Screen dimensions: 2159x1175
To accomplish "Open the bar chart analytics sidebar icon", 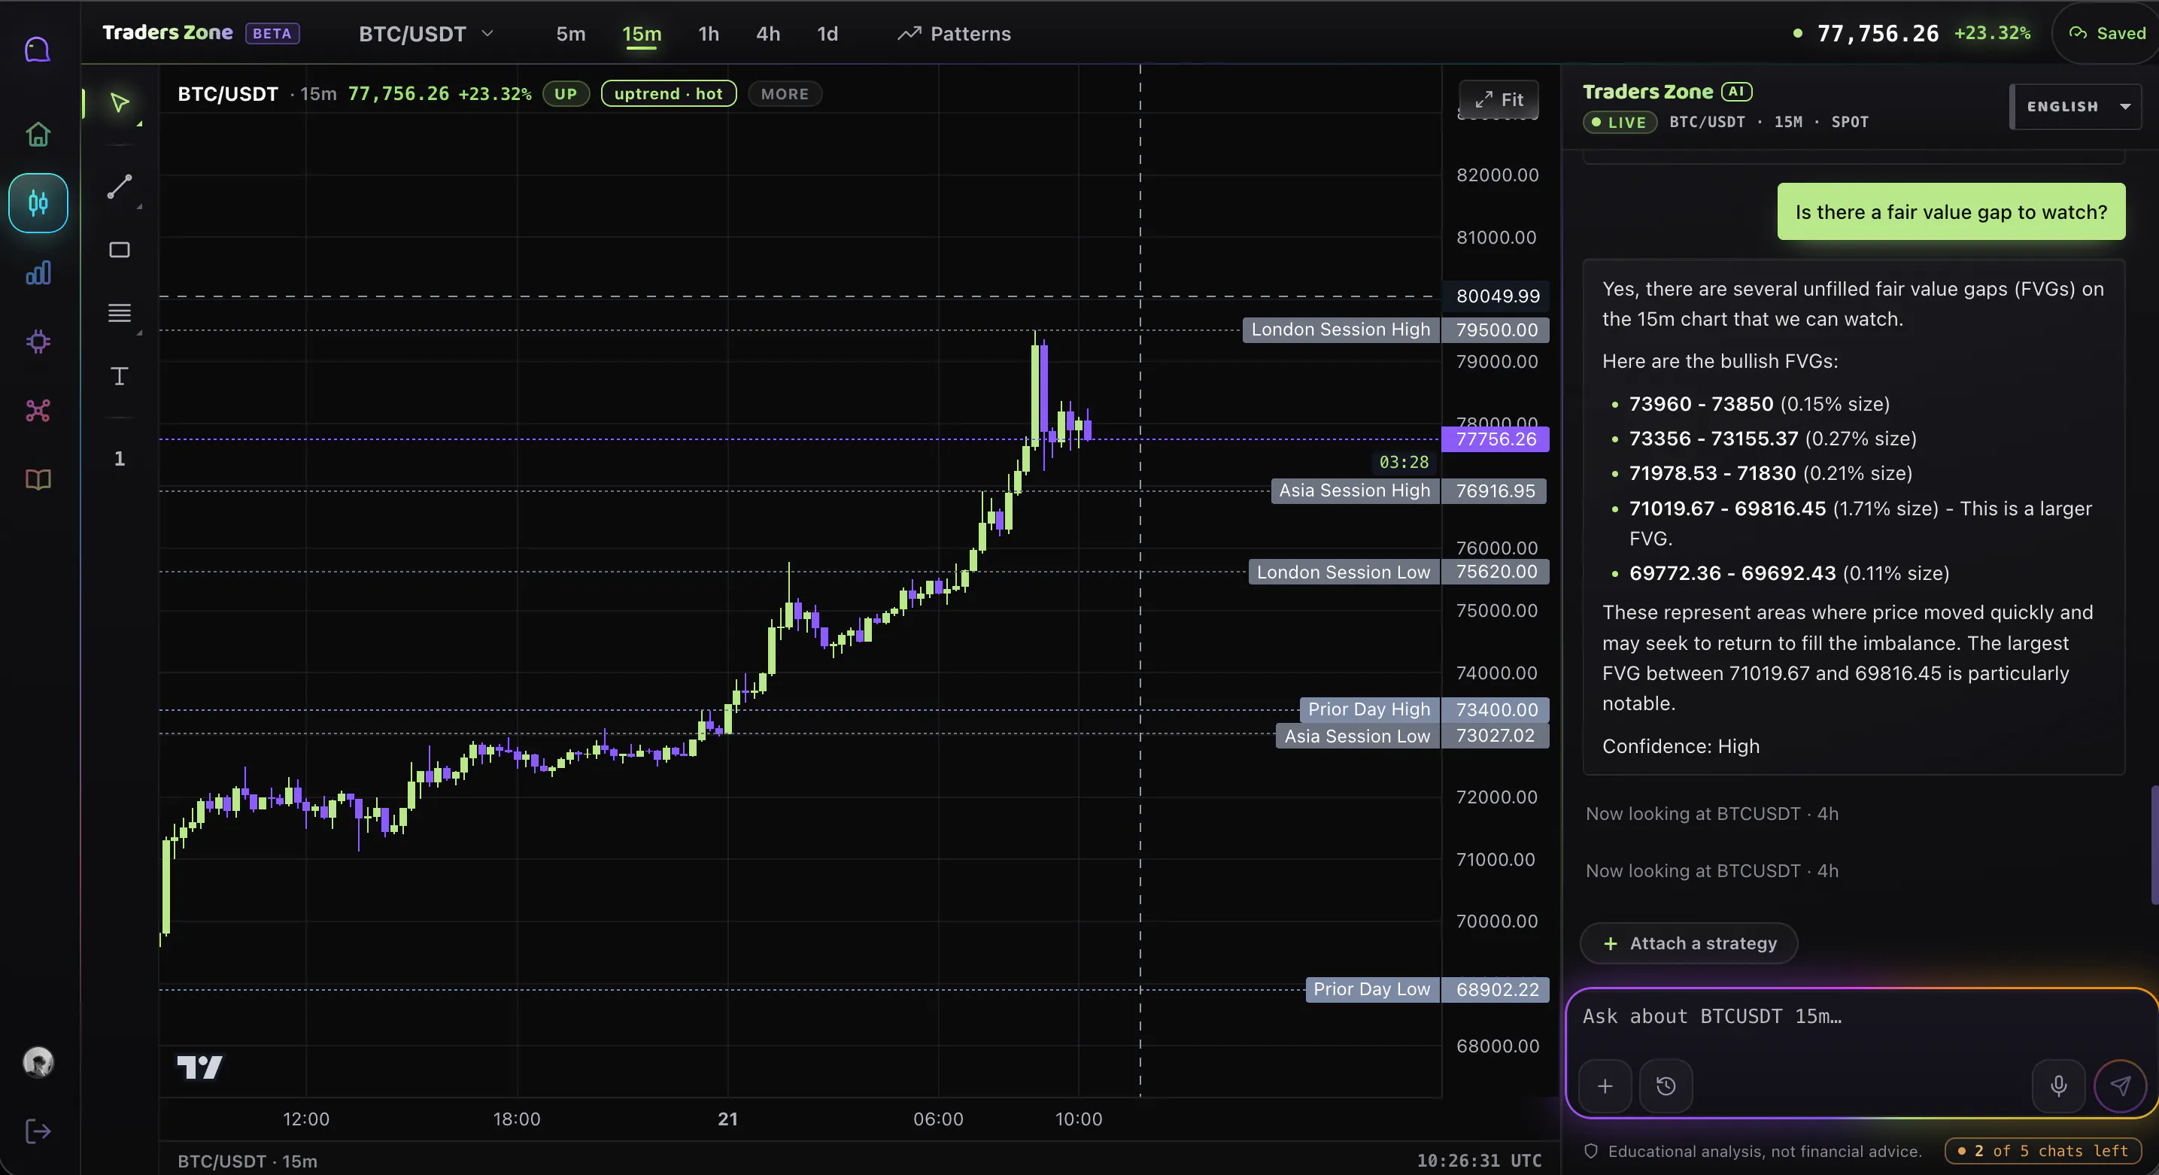I will point(38,272).
